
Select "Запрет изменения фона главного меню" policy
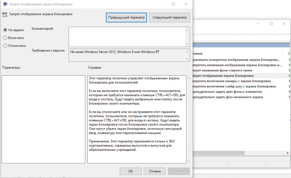point(223,70)
